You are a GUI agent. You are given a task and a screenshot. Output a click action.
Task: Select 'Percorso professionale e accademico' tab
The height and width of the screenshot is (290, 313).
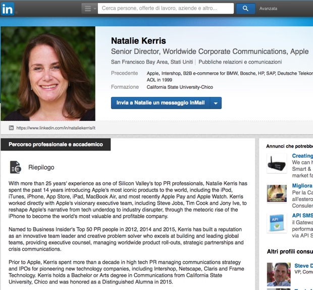pyautogui.click(x=56, y=144)
